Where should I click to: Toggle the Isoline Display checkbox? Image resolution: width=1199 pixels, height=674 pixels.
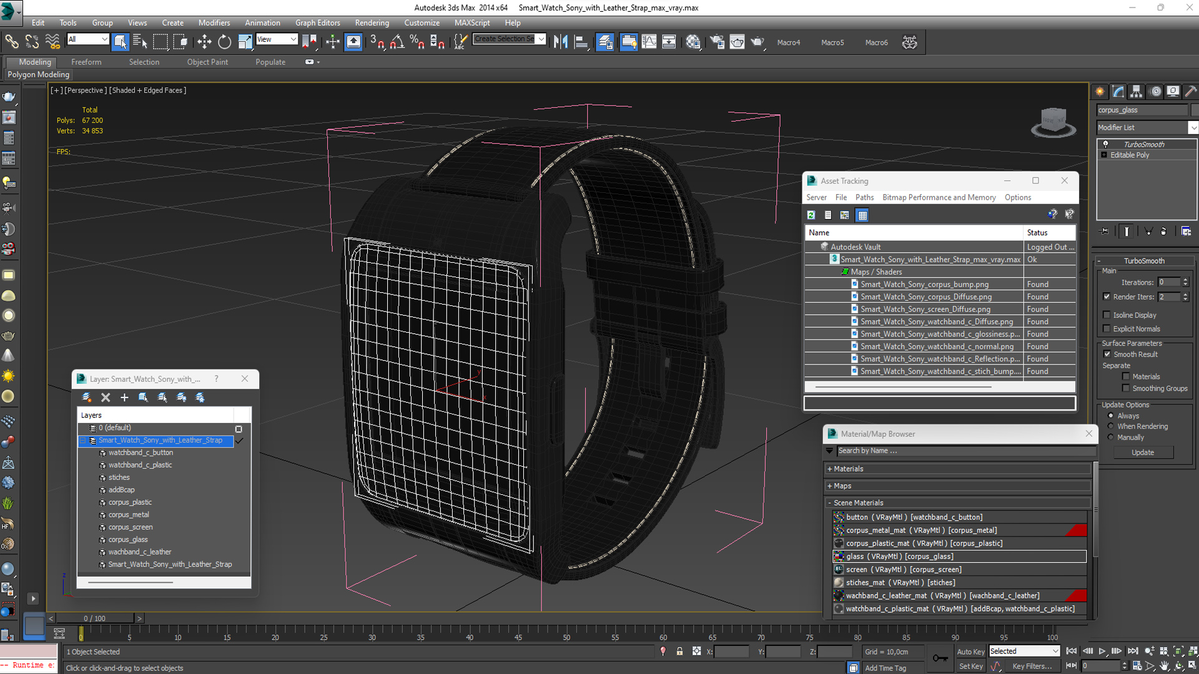(1107, 315)
